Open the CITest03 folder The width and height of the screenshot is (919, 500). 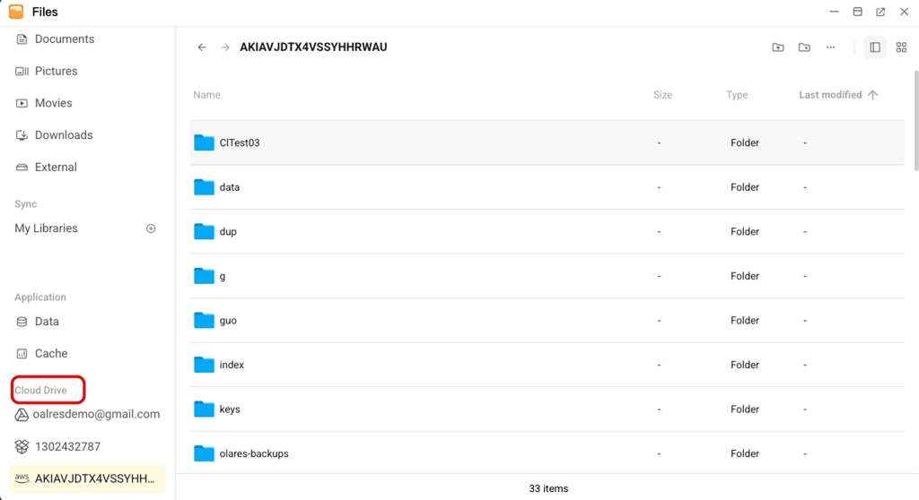click(x=239, y=142)
